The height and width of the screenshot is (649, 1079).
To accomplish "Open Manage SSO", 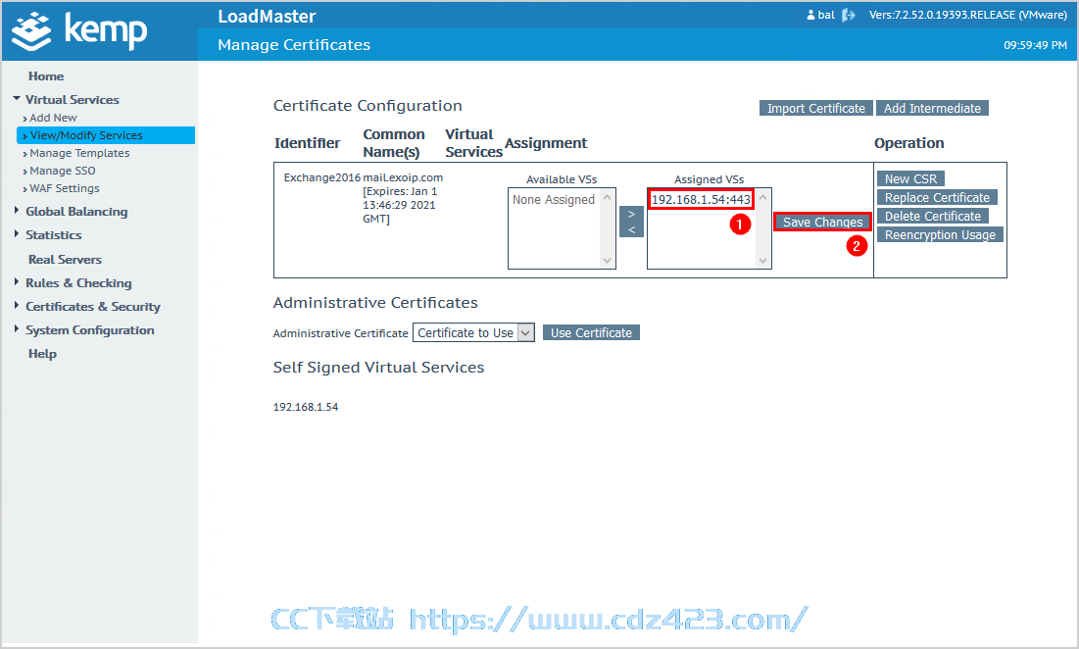I will point(62,171).
